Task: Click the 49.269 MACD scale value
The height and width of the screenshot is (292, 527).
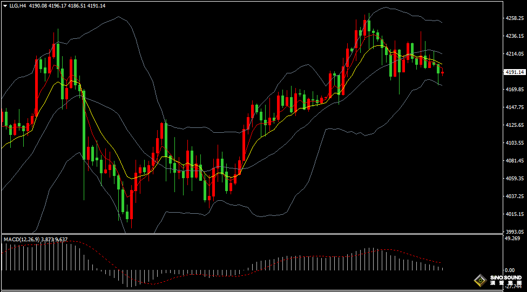Action: coord(512,238)
